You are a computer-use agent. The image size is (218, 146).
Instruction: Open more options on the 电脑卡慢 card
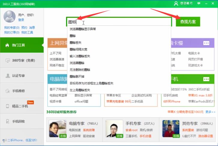[206, 43]
